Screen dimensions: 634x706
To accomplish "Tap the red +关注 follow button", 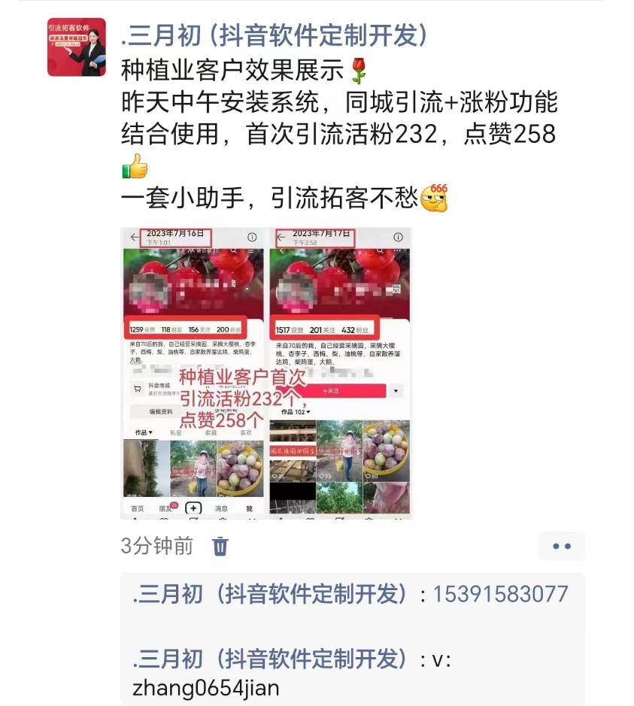I will 331,391.
